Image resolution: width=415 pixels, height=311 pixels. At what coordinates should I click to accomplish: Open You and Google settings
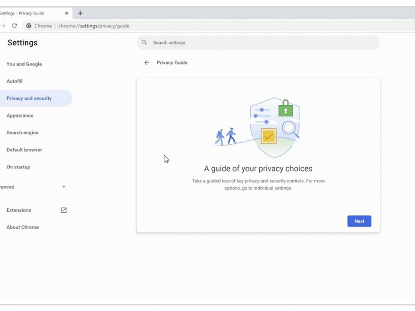click(x=24, y=64)
